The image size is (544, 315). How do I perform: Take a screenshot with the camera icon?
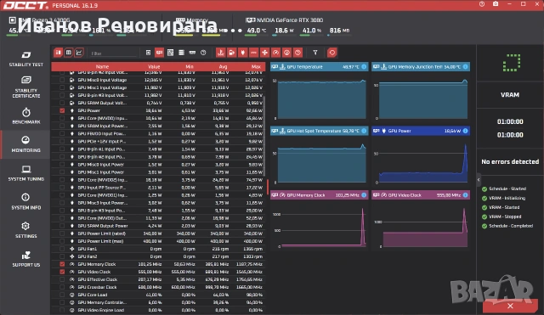(x=496, y=4)
